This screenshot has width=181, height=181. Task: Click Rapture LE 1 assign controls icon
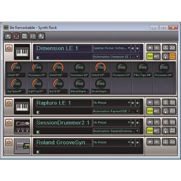(166, 111)
